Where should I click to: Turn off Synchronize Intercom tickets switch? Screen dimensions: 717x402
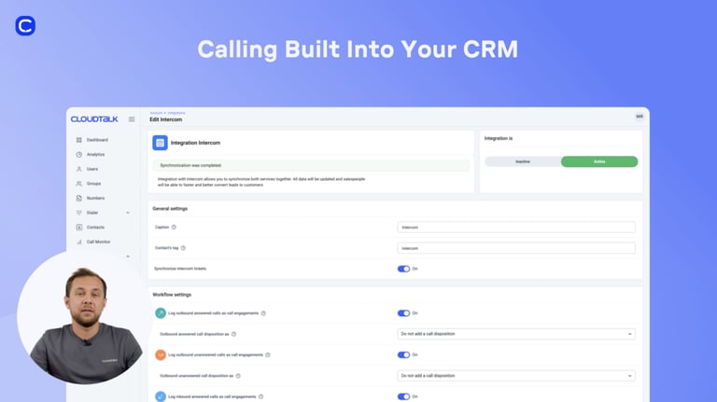[x=403, y=269]
